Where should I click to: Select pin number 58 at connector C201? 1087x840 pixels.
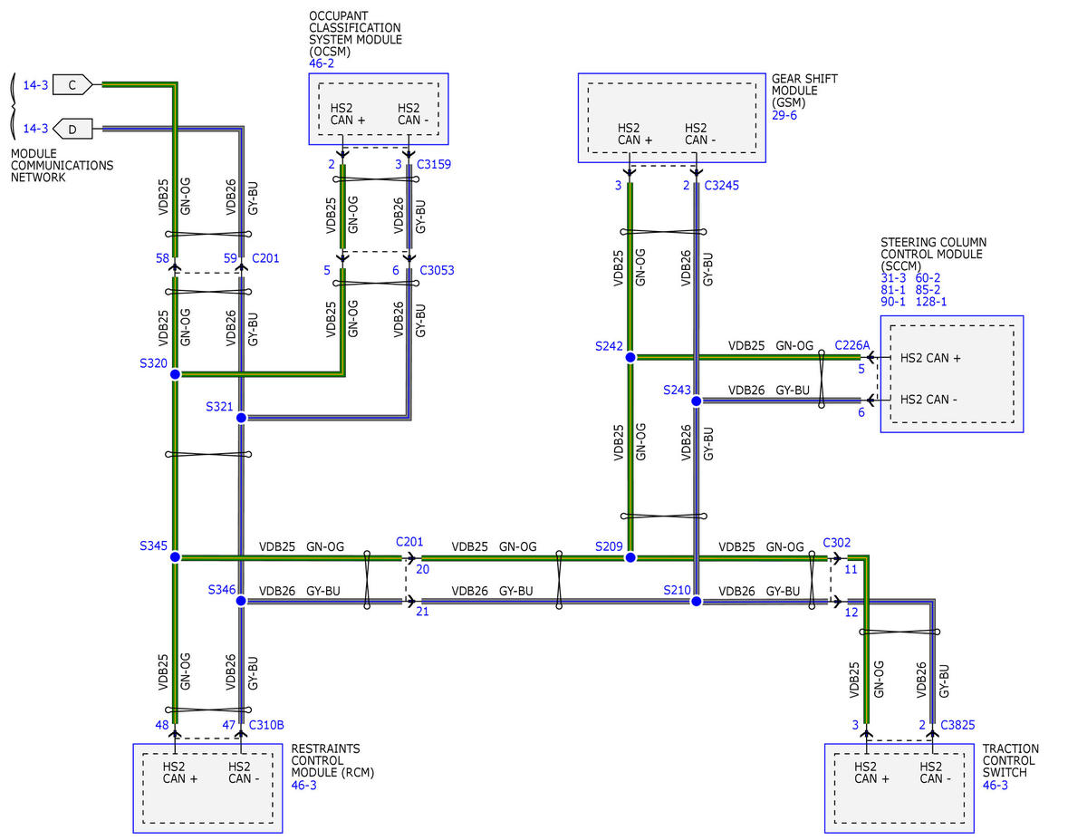click(x=162, y=259)
